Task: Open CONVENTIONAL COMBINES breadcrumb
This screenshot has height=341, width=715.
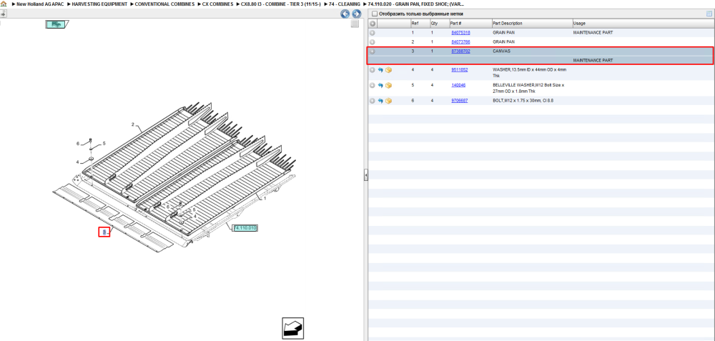Action: click(164, 4)
